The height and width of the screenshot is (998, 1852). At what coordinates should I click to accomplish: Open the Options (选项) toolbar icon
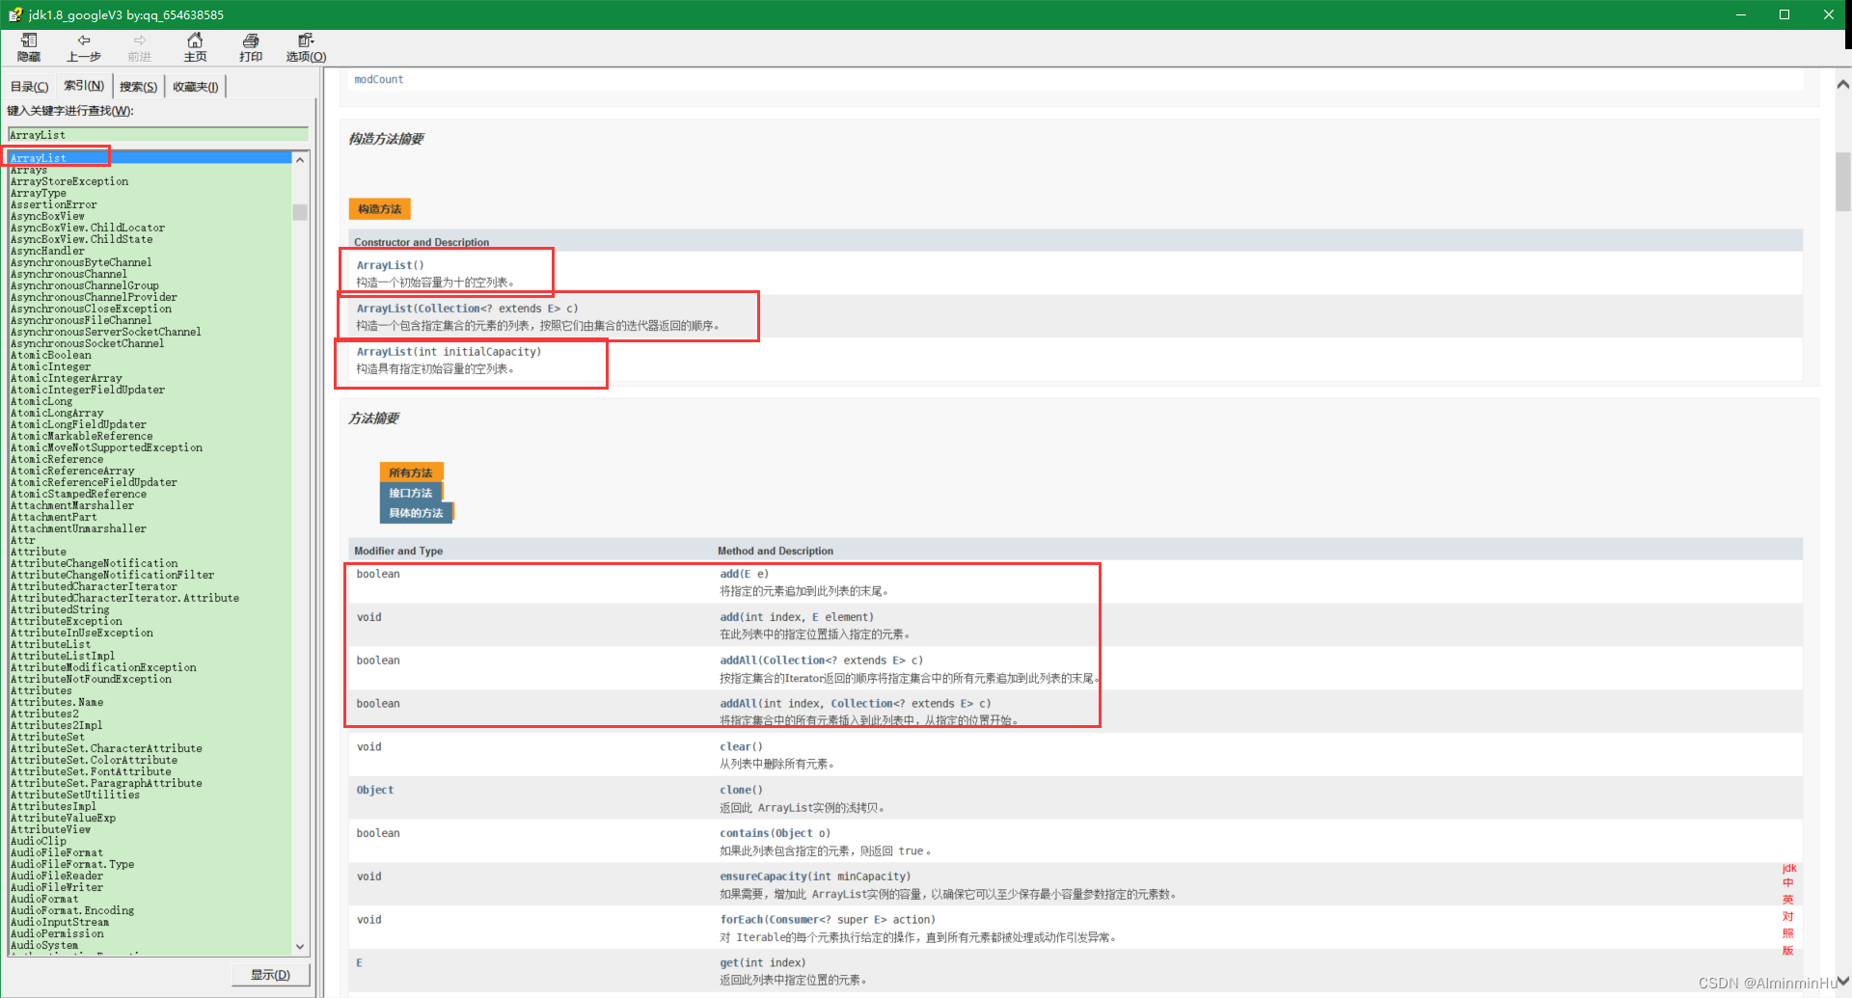tap(306, 47)
